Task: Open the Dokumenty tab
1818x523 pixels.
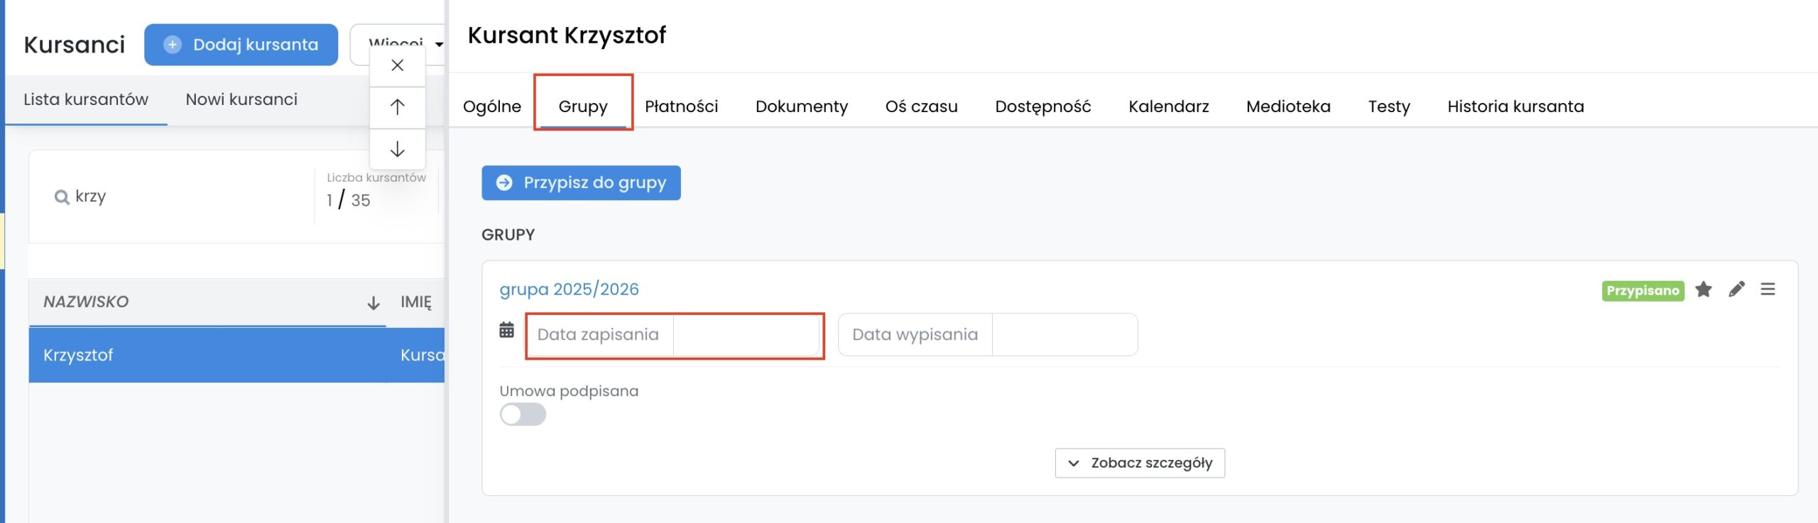Action: pos(801,106)
